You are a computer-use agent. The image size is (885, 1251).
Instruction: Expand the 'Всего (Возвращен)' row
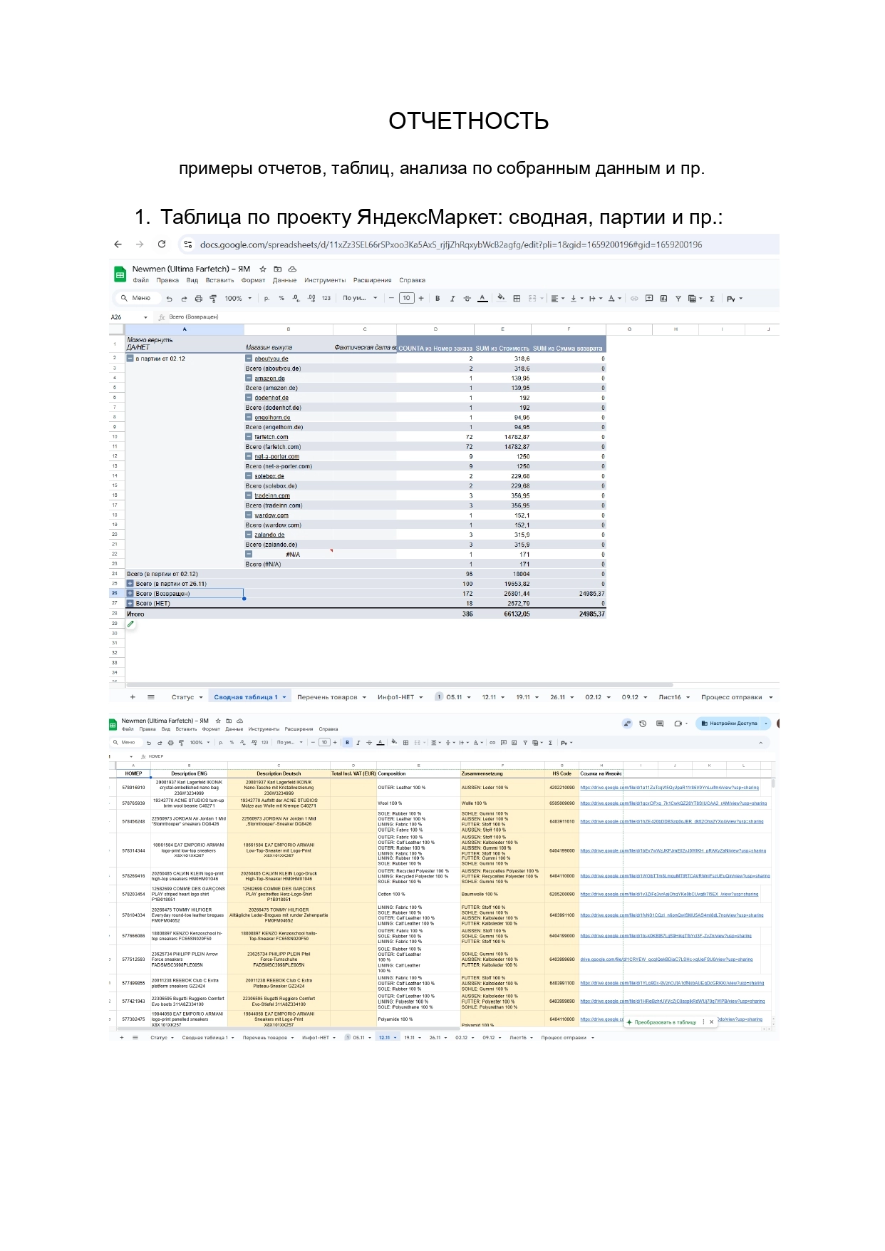(130, 593)
